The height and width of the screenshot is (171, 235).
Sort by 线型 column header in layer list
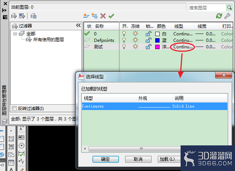click(x=179, y=26)
